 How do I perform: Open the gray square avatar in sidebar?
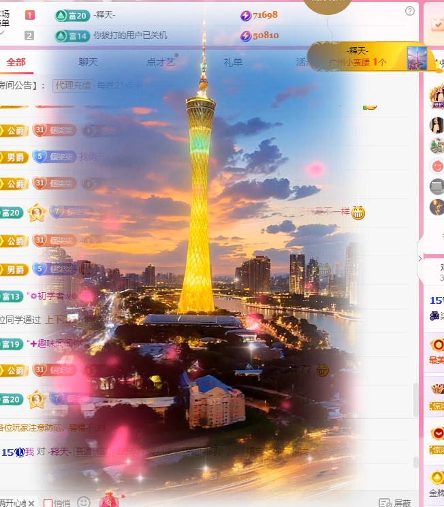pyautogui.click(x=437, y=187)
